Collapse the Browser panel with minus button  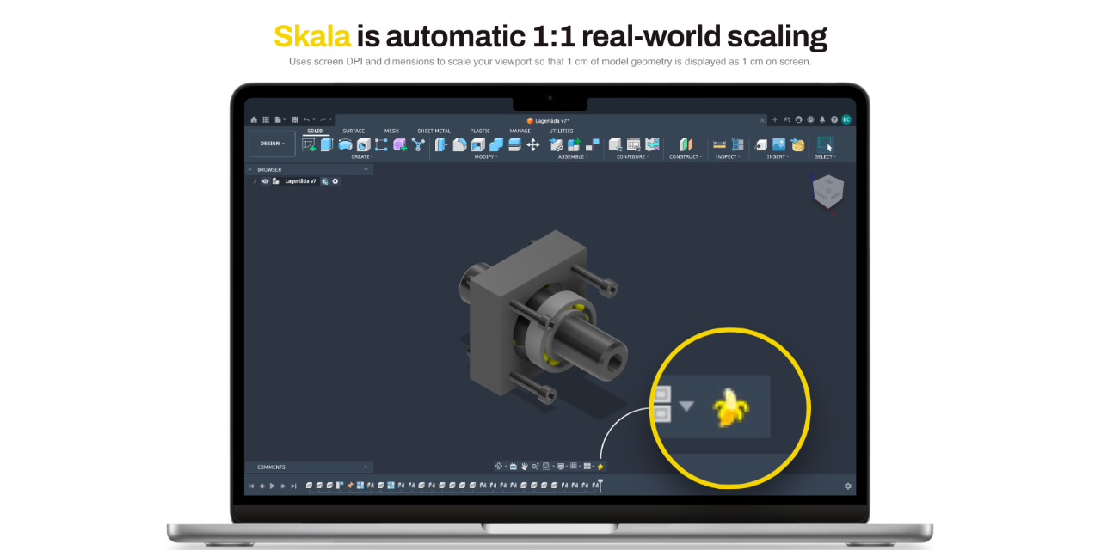pos(366,169)
